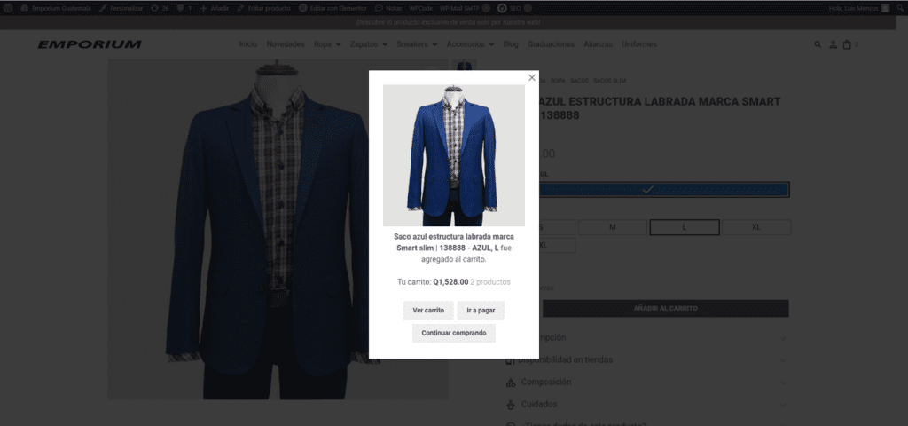Open the Blog nav link

511,44
